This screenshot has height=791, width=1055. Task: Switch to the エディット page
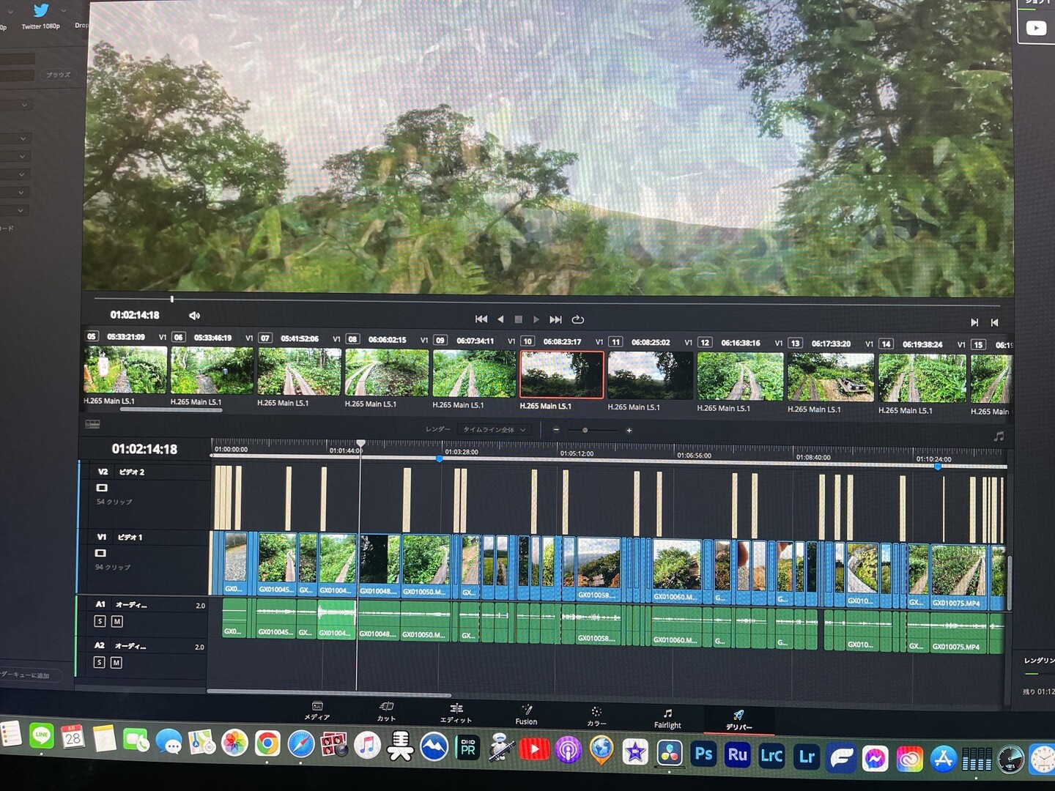click(456, 713)
